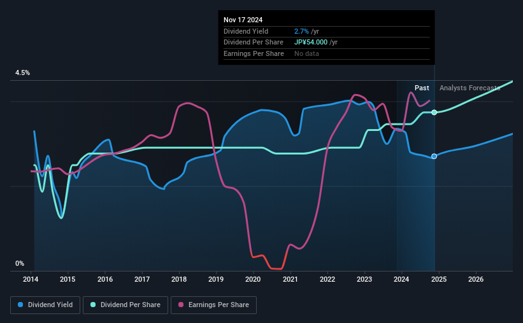Click the 4.5% y-axis label
This screenshot has height=323, width=523.
(22, 73)
